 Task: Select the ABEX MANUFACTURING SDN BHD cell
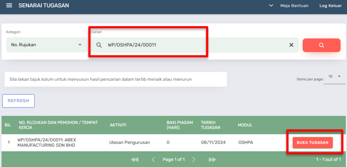(x=47, y=143)
